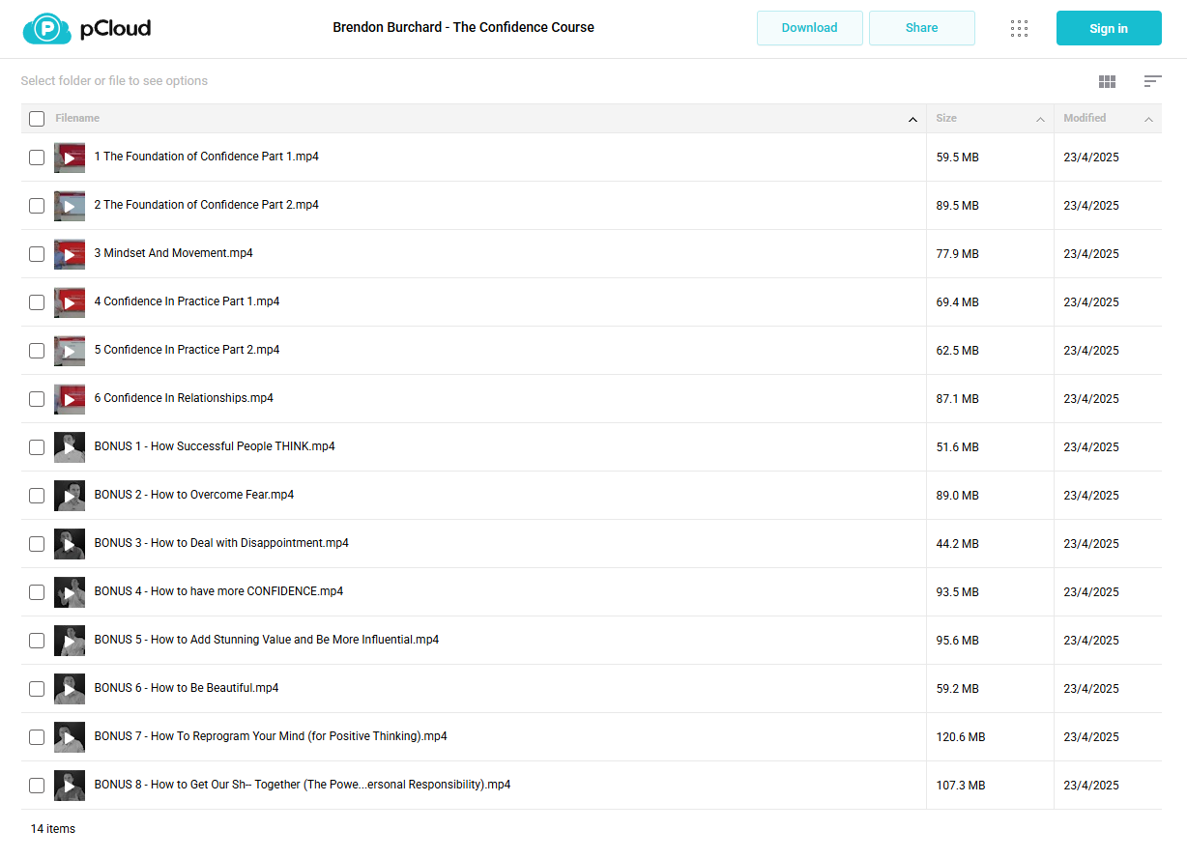Open BONUS 4 - How to have more CONFIDENCE.mp4
The image size is (1187, 859).
218,591
